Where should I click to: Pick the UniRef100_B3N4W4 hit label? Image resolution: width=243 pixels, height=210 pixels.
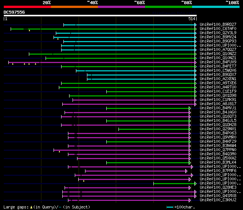(x=218, y=146)
